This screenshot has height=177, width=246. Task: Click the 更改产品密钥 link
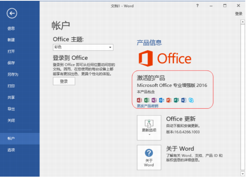pyautogui.click(x=148, y=106)
